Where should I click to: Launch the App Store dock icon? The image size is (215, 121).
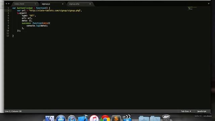(61, 118)
